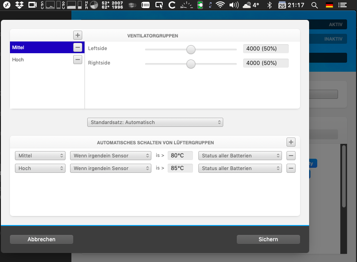Click the Sichern button
The width and height of the screenshot is (357, 262).
(x=268, y=239)
